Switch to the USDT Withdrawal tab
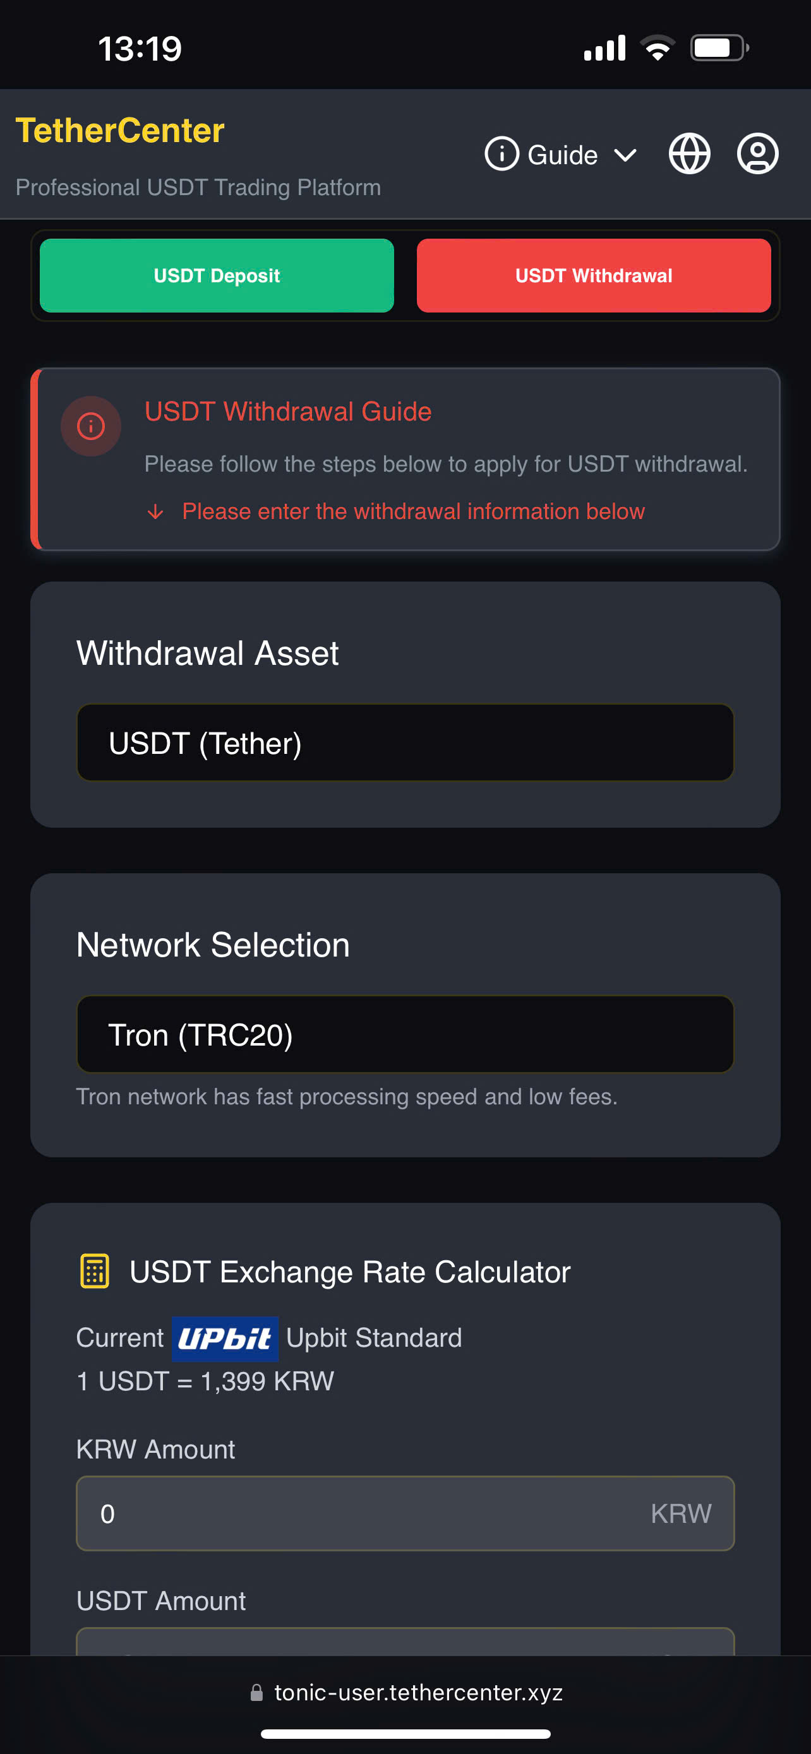 (x=593, y=276)
